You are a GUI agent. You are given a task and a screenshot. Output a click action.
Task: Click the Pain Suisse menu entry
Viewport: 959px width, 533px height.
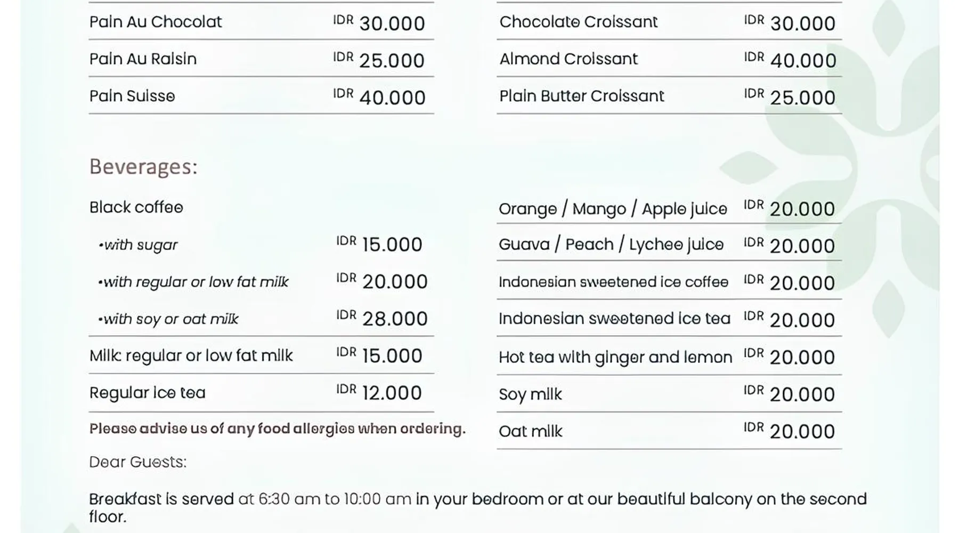(132, 96)
